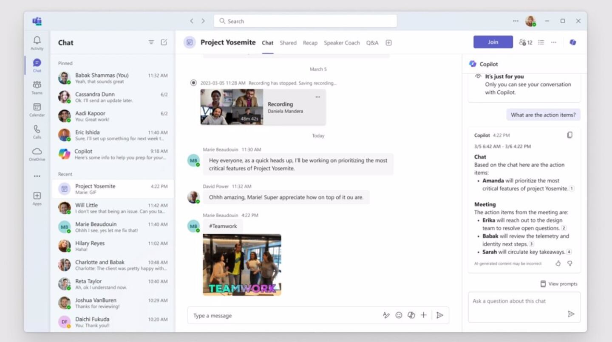Open chat with Aadi Kapoor
612x342 pixels.
click(x=113, y=116)
